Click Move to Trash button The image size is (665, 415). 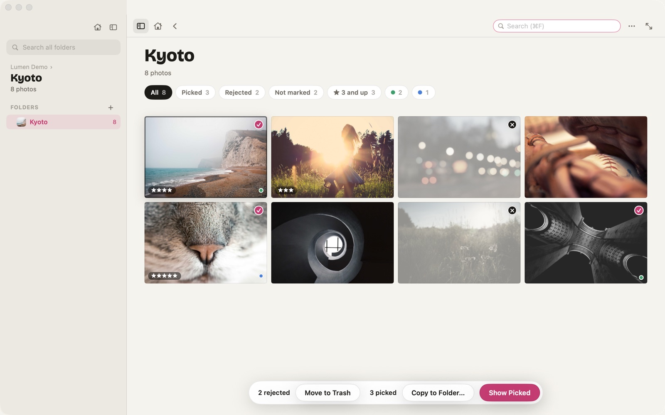point(328,393)
